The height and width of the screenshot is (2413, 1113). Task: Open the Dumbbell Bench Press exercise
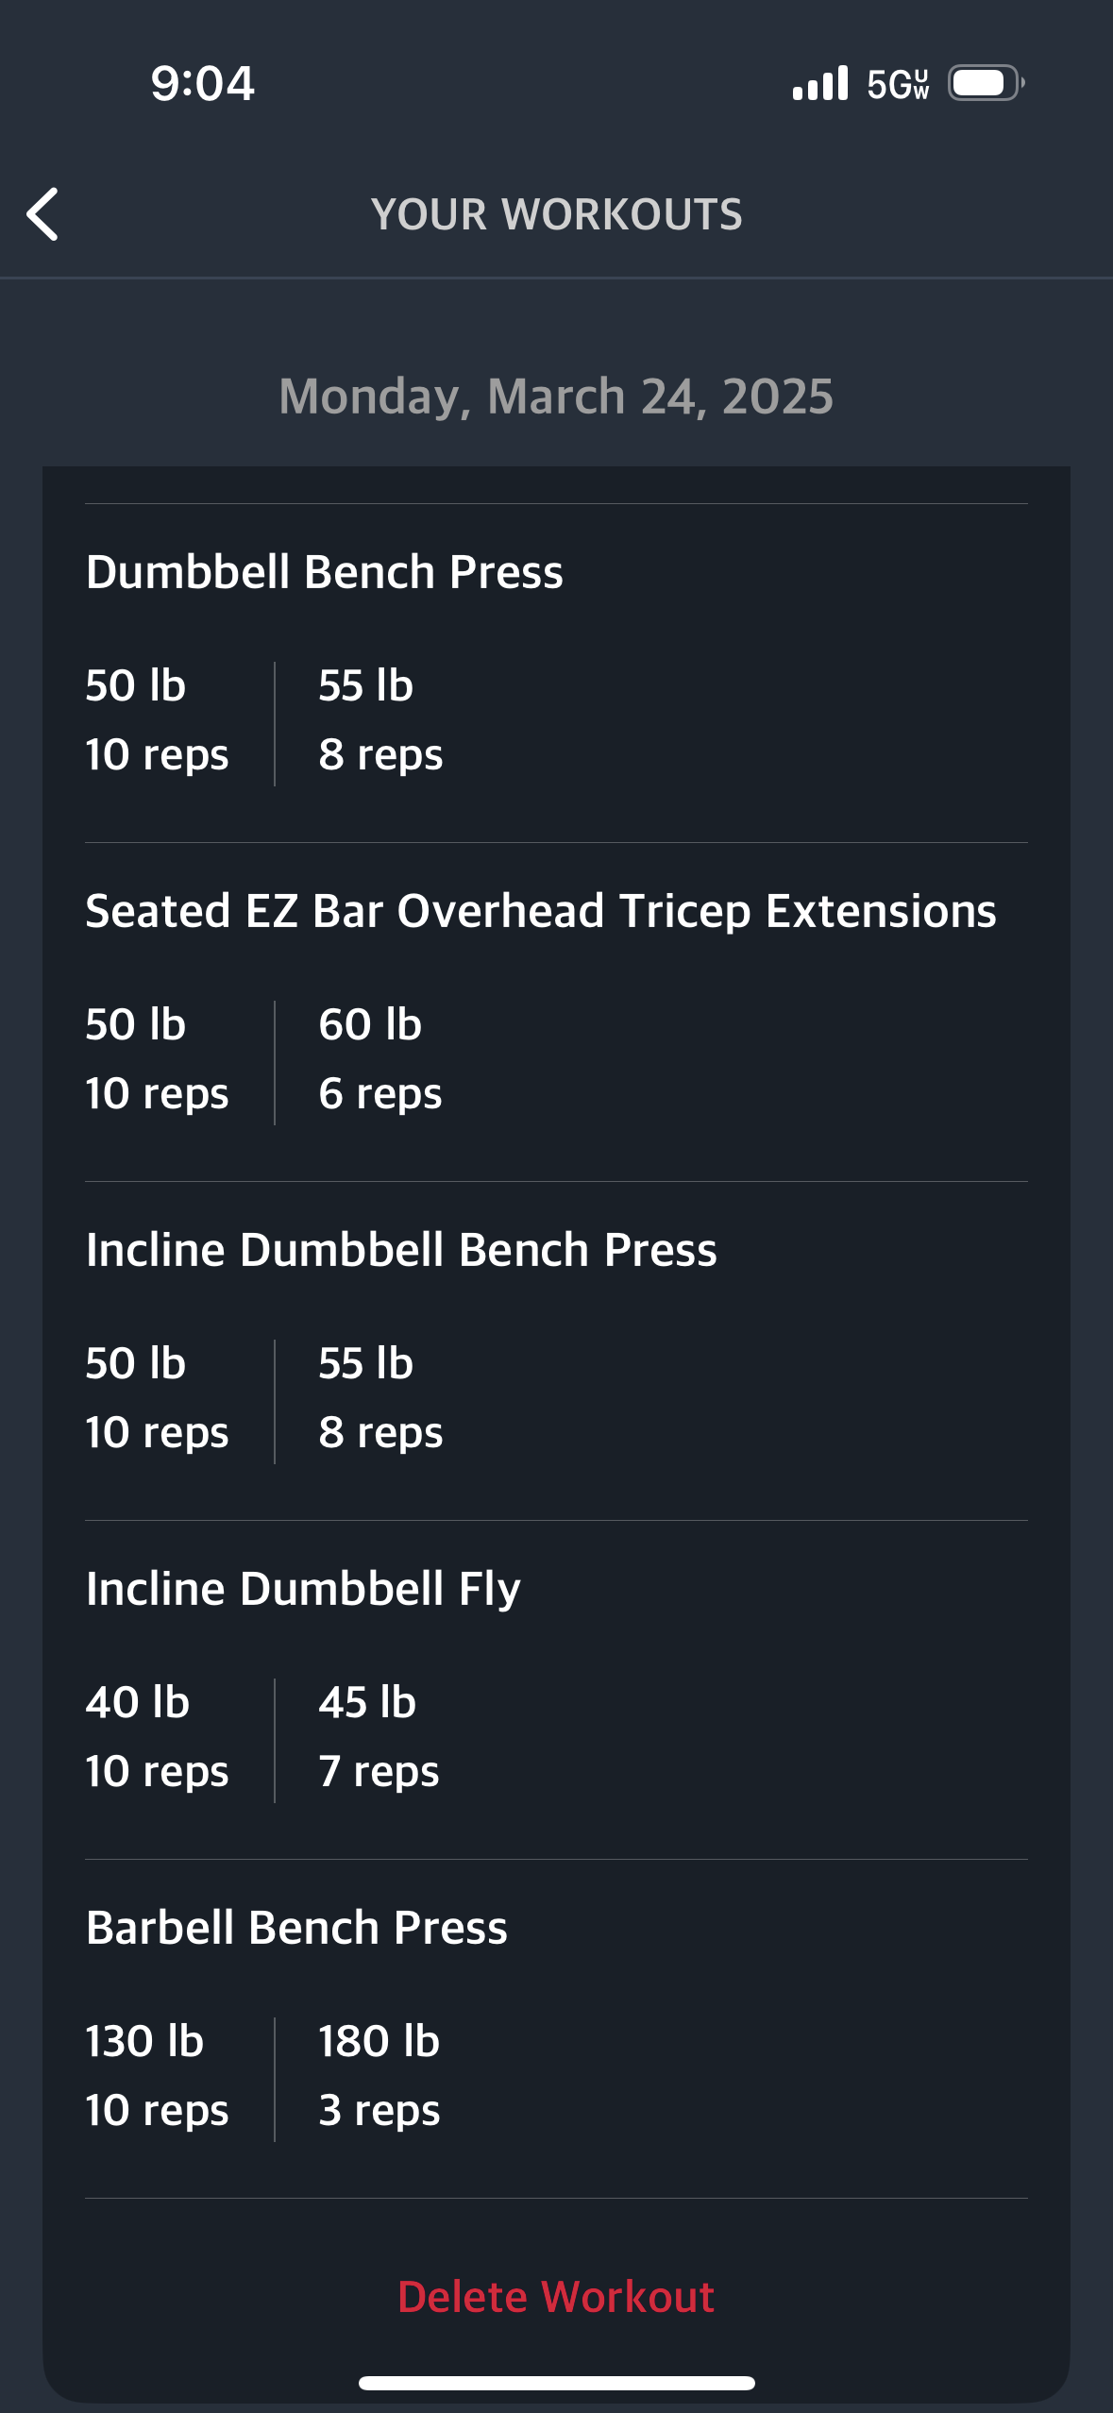point(324,572)
